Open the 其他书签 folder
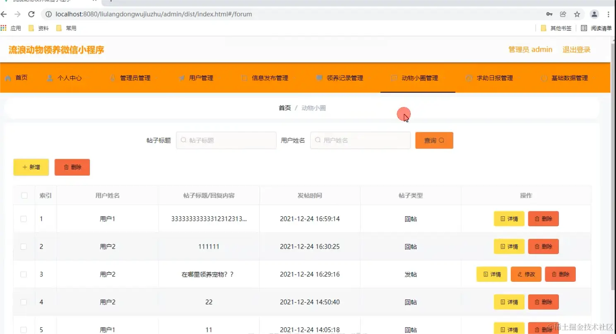Image resolution: width=616 pixels, height=334 pixels. [556, 28]
